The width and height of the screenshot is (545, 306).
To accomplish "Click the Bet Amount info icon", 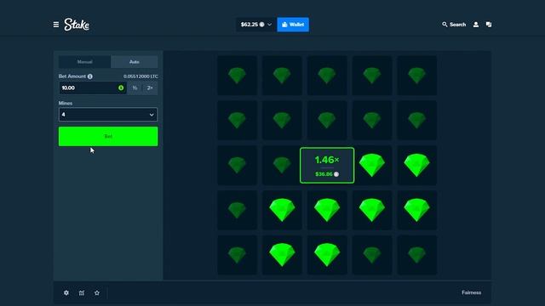I will coord(90,76).
